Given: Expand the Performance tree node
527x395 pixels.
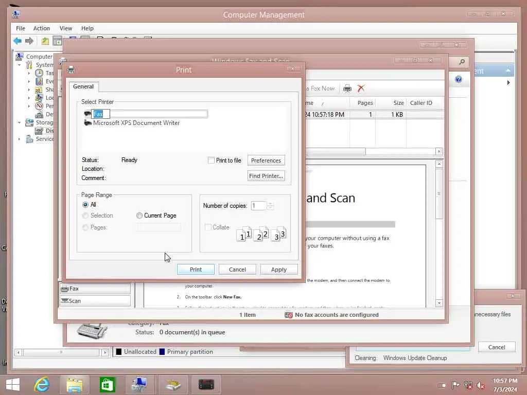Looking at the screenshot, I should pos(29,106).
